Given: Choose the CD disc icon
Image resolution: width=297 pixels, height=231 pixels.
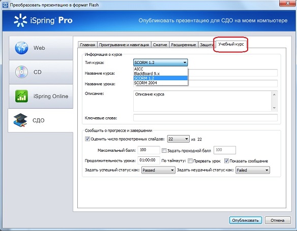Looking at the screenshot, I should point(21,72).
